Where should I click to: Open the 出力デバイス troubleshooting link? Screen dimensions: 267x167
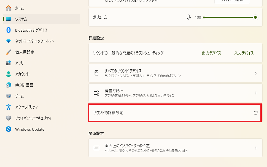tap(212, 53)
